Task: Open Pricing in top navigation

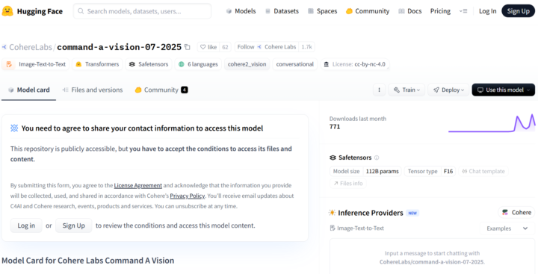Action: (441, 11)
